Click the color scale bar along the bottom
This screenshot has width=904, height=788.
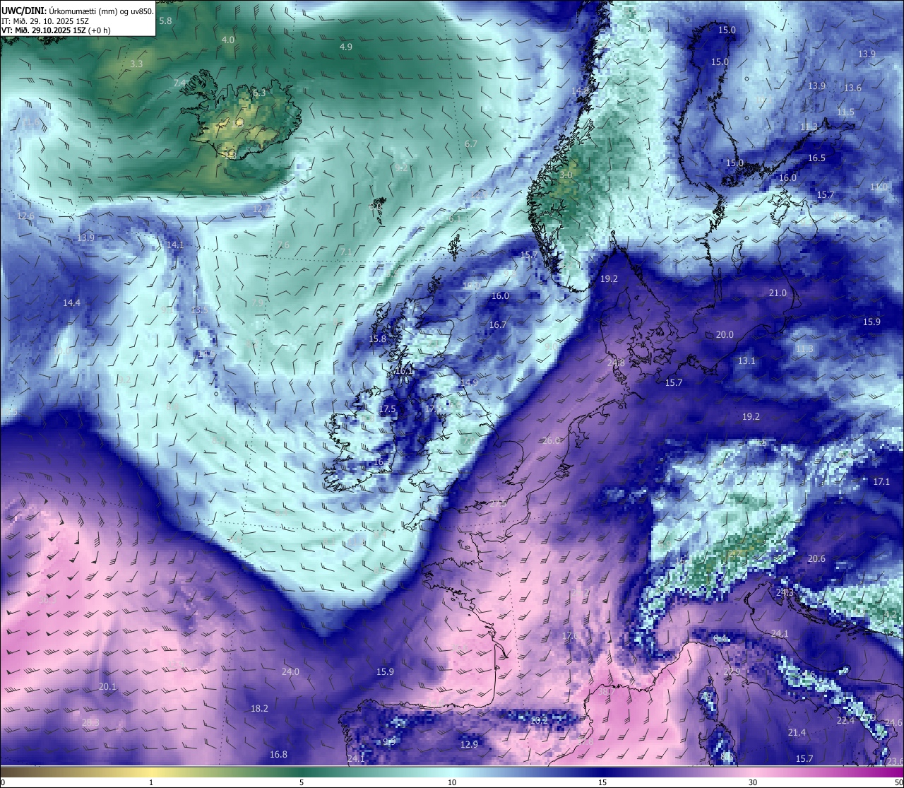pyautogui.click(x=452, y=771)
